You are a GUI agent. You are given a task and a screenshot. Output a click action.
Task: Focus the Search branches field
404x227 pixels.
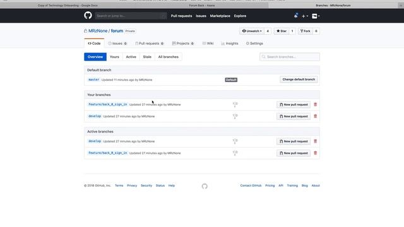pos(290,57)
